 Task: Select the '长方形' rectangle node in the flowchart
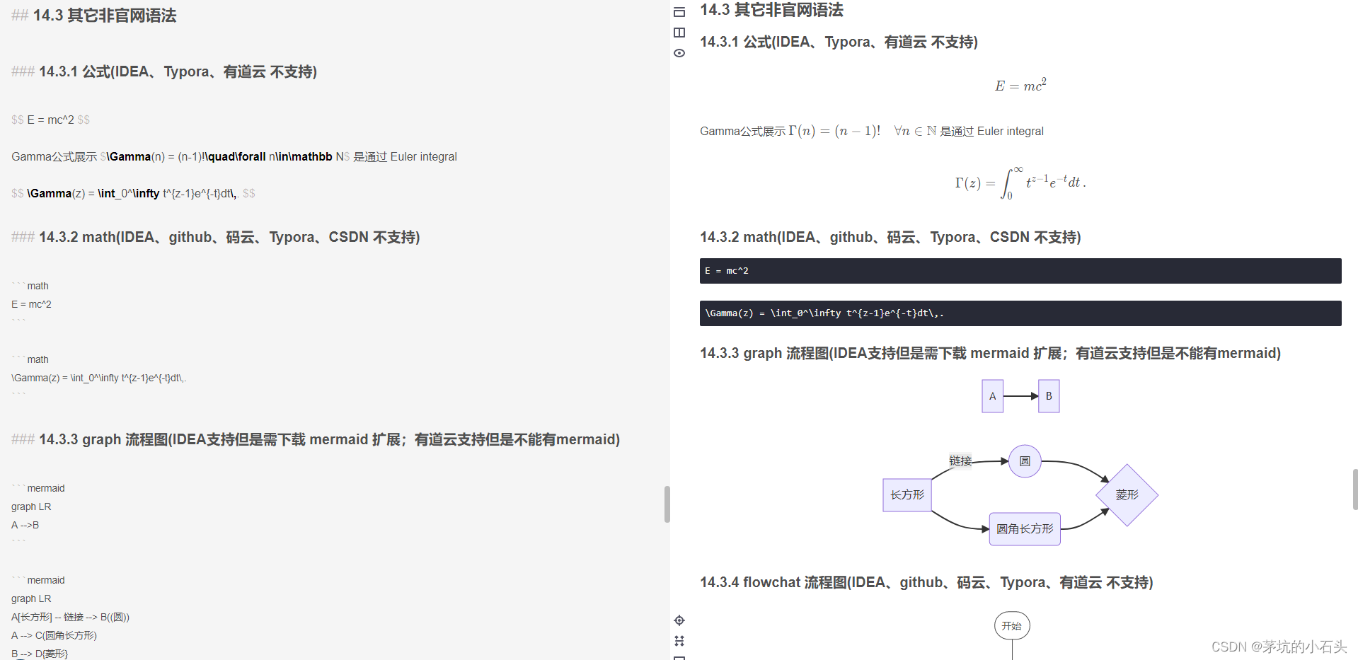(907, 494)
